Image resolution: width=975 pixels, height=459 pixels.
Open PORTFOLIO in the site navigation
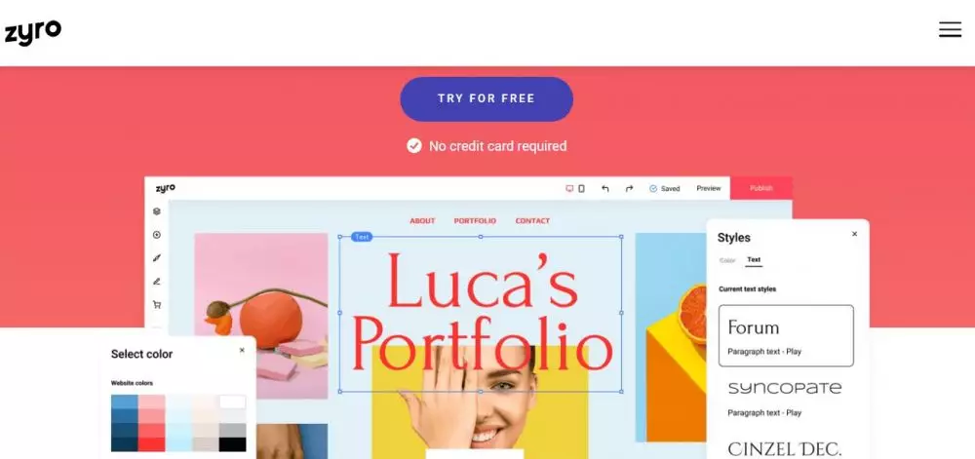pos(475,221)
